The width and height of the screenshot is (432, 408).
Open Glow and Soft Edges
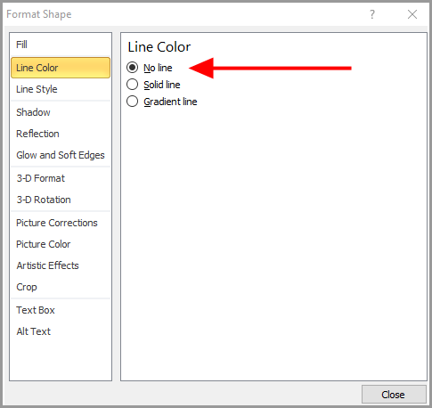tap(61, 155)
